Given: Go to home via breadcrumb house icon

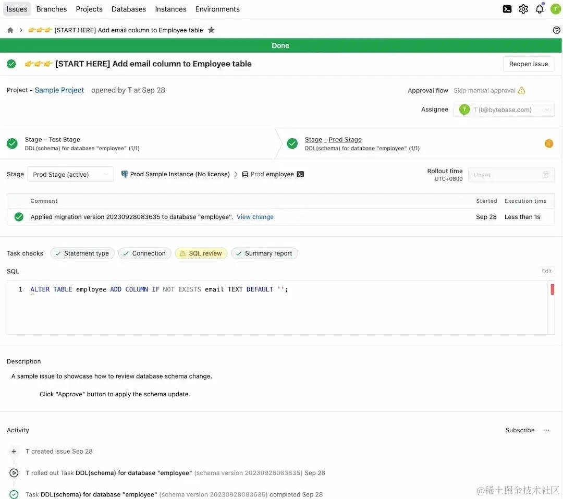Looking at the screenshot, I should click(x=10, y=30).
